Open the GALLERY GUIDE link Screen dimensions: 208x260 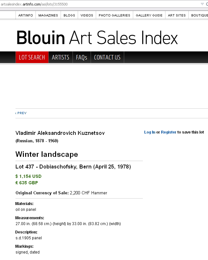click(x=149, y=15)
